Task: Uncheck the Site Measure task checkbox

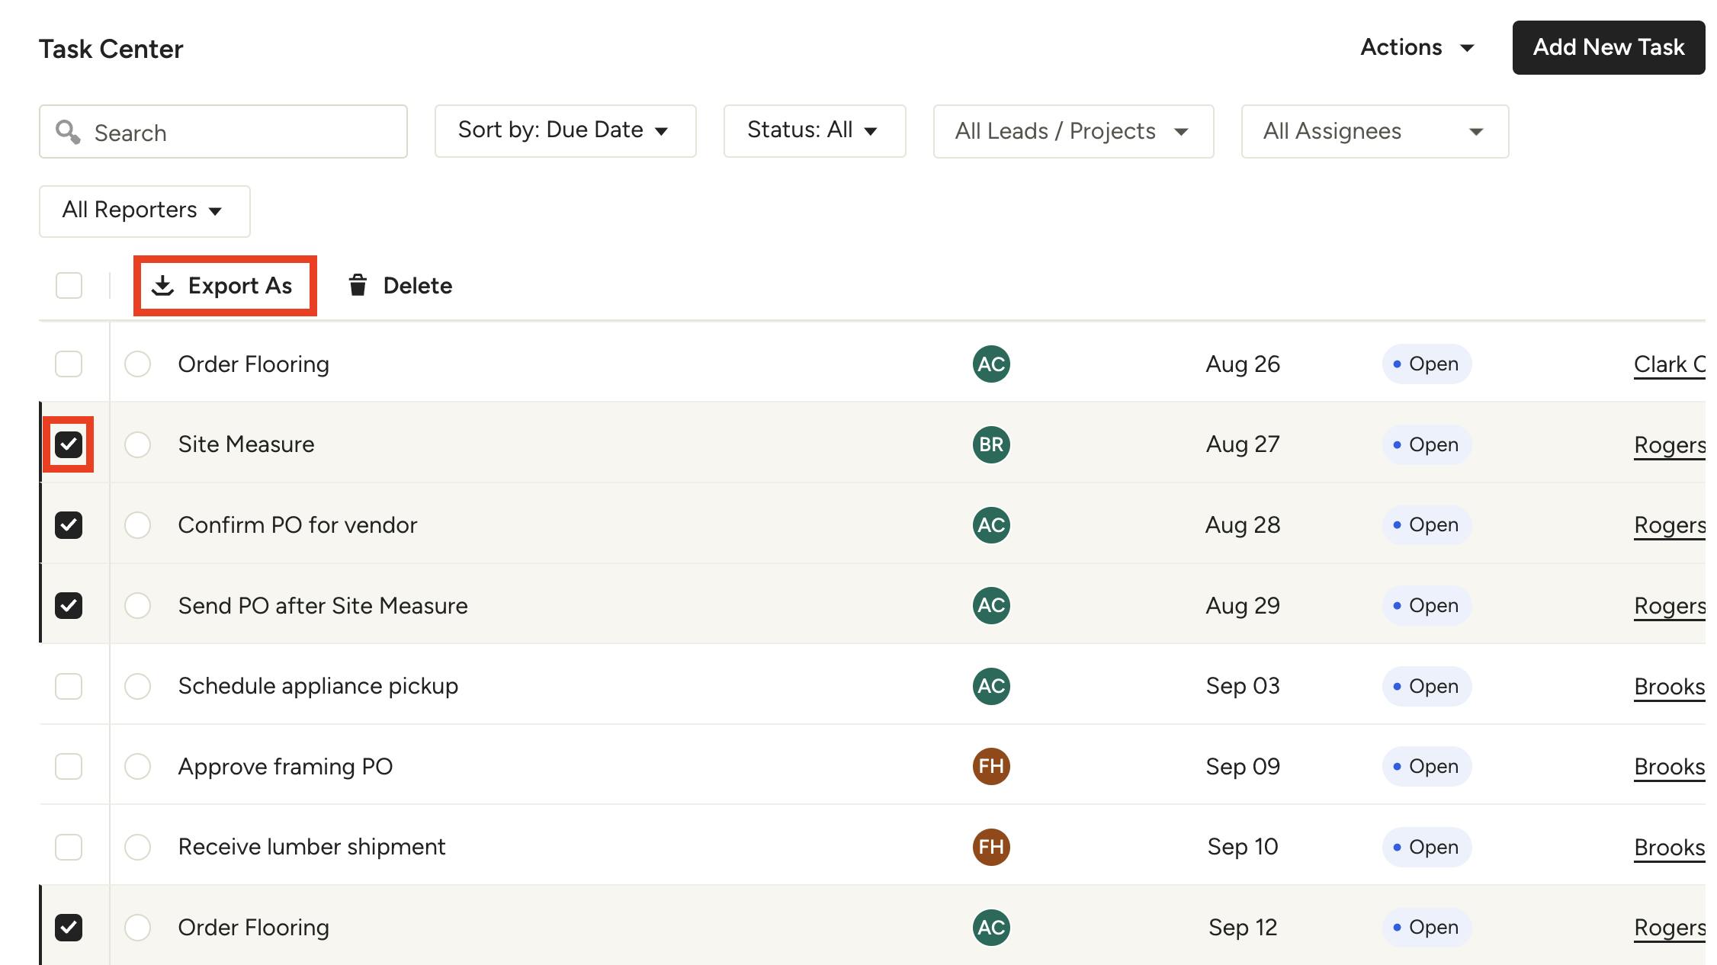Action: pos(69,444)
